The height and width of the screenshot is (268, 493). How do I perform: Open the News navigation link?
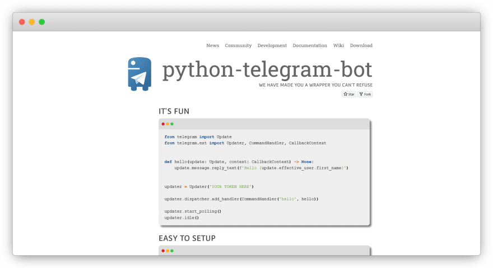pyautogui.click(x=212, y=45)
